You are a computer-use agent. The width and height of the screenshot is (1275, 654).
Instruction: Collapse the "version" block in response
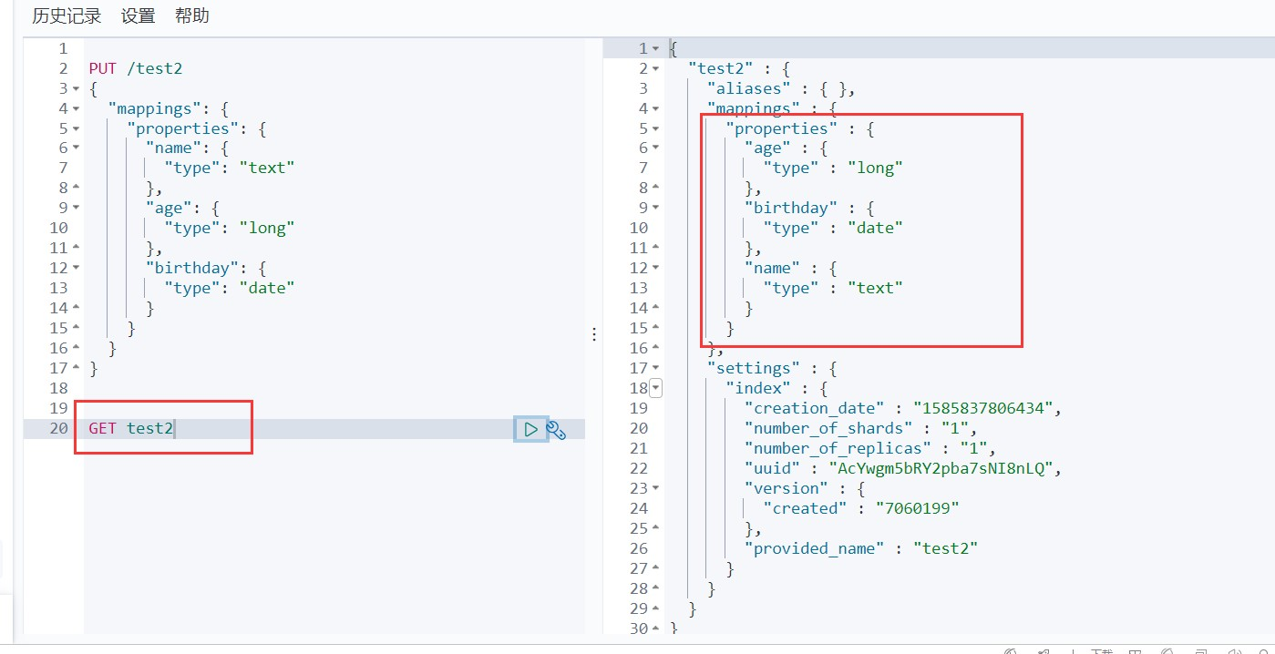(x=656, y=488)
